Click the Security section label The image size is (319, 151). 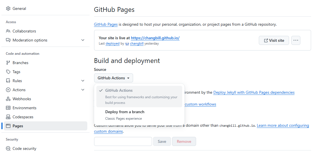pyautogui.click(x=12, y=139)
